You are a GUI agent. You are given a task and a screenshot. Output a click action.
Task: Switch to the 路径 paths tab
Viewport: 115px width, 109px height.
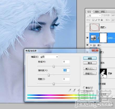click(x=103, y=12)
